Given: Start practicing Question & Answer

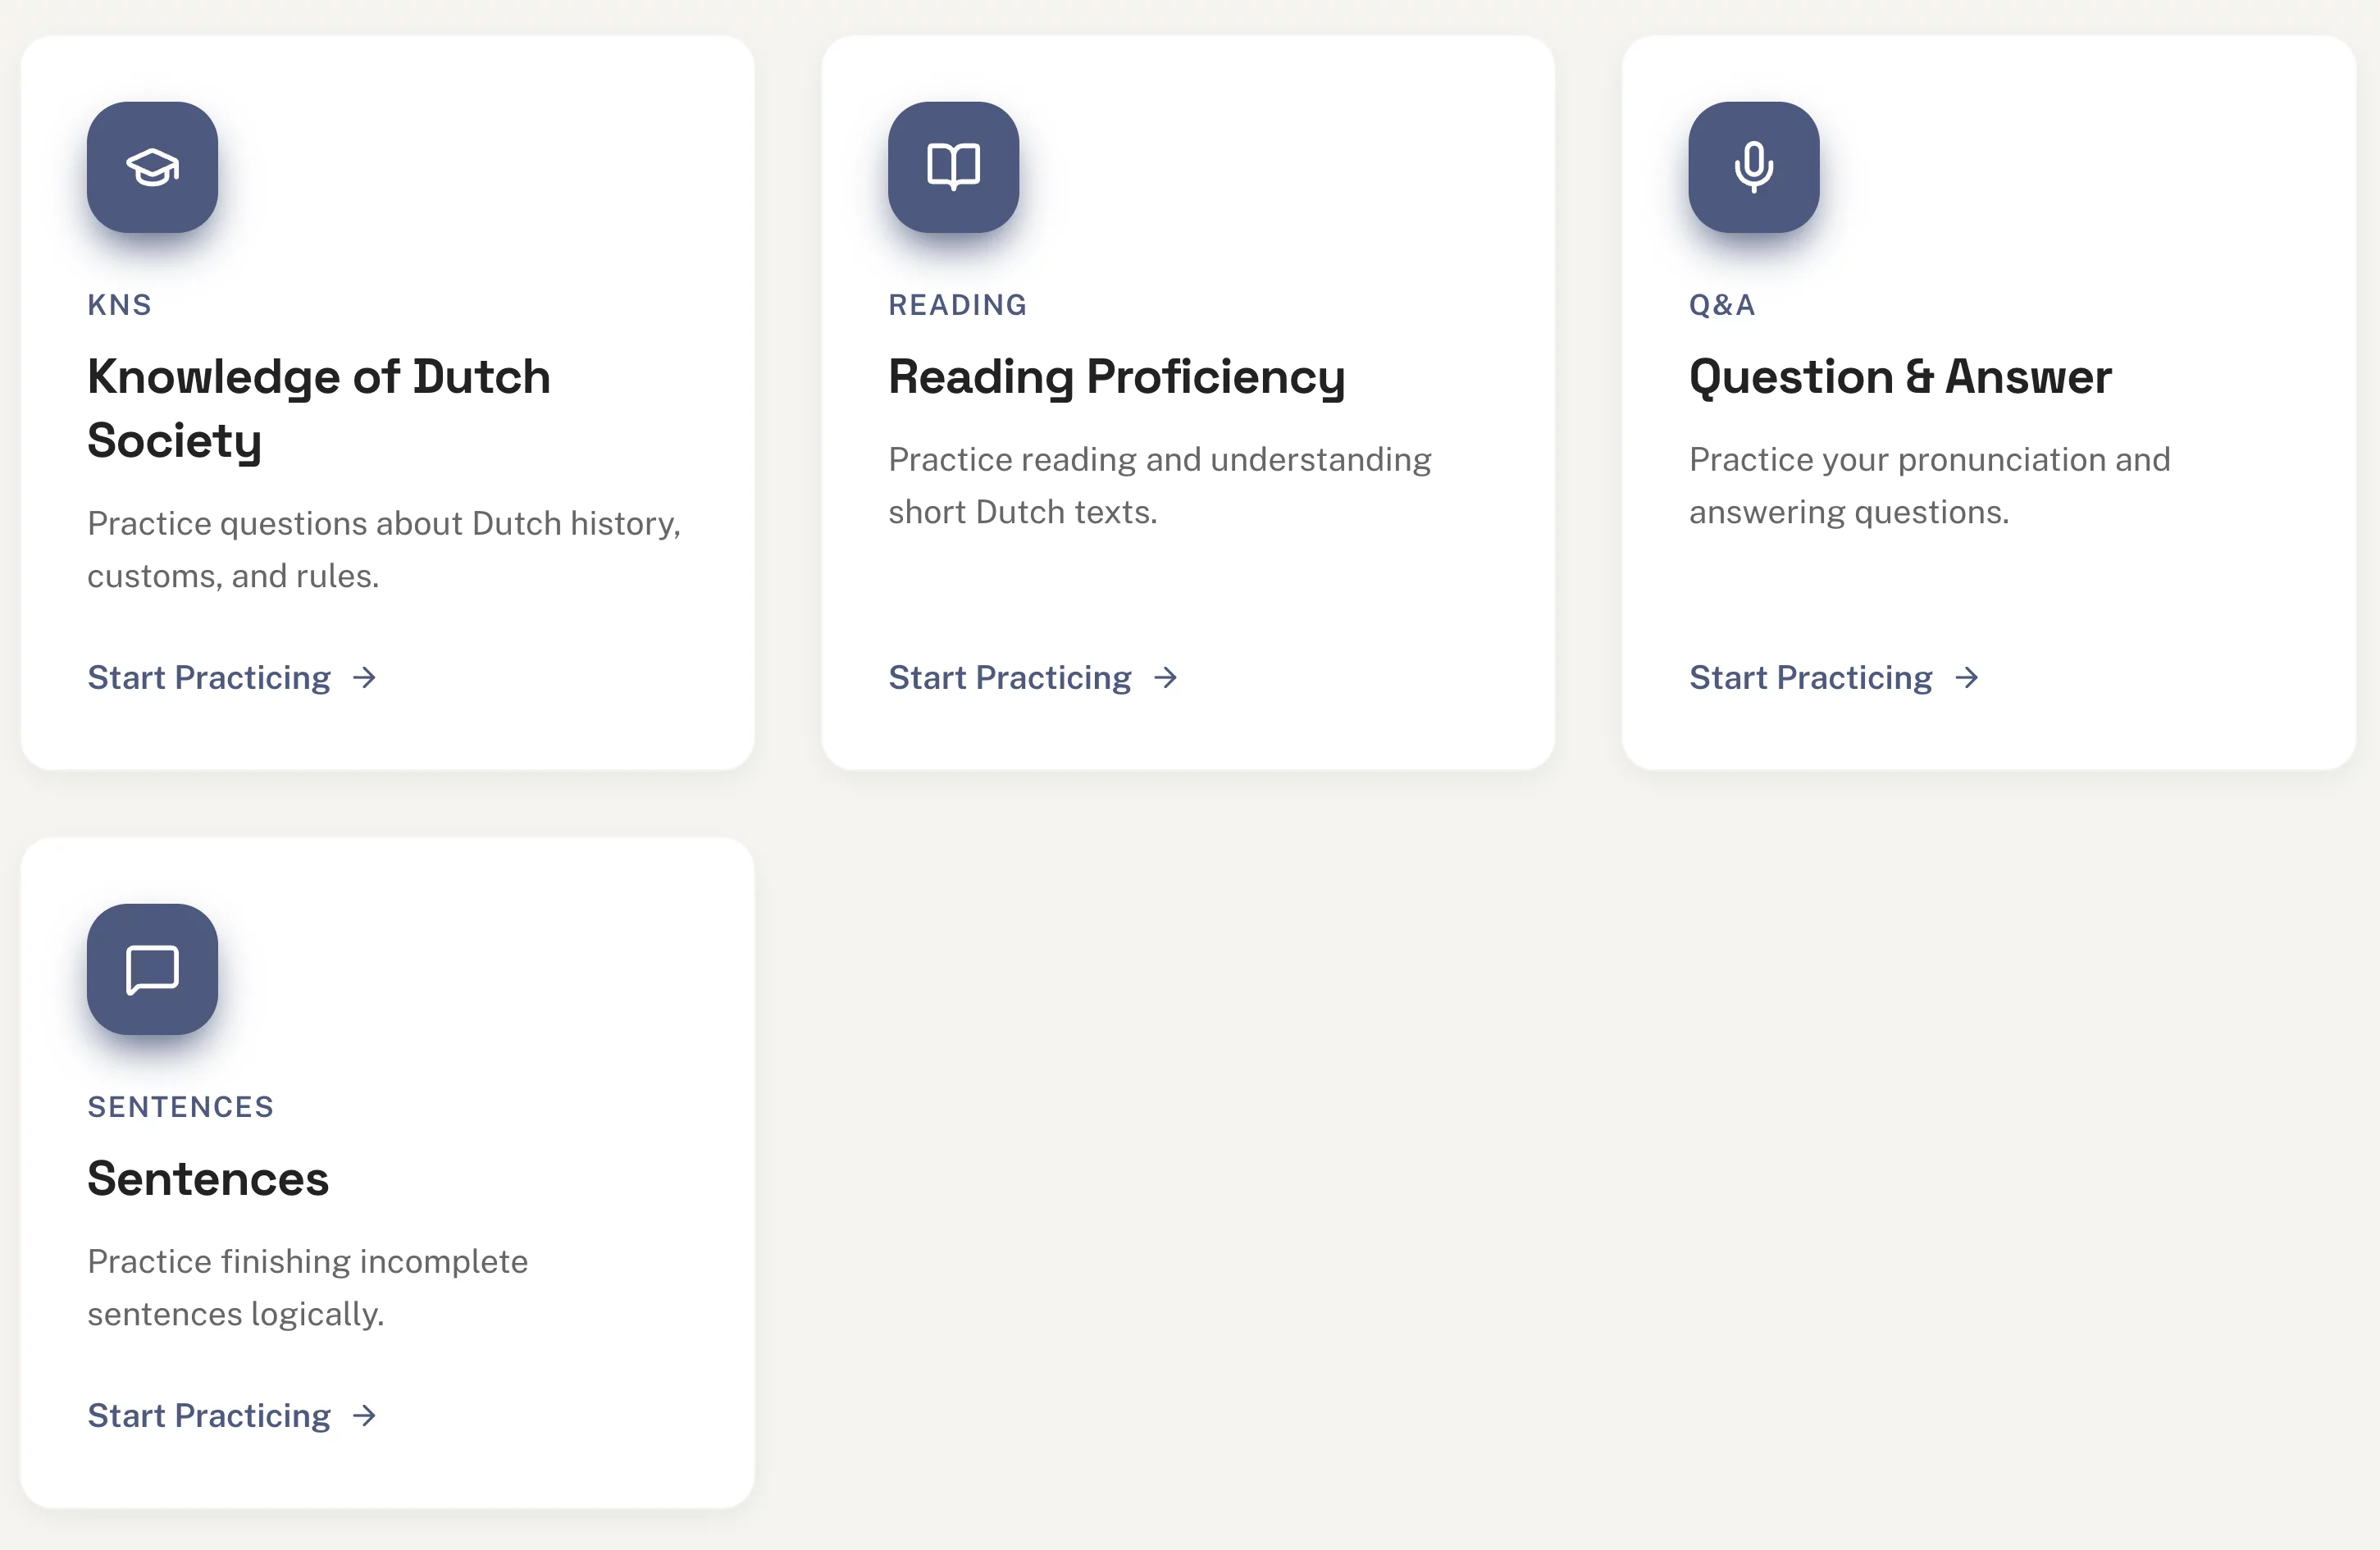Looking at the screenshot, I should (1811, 678).
